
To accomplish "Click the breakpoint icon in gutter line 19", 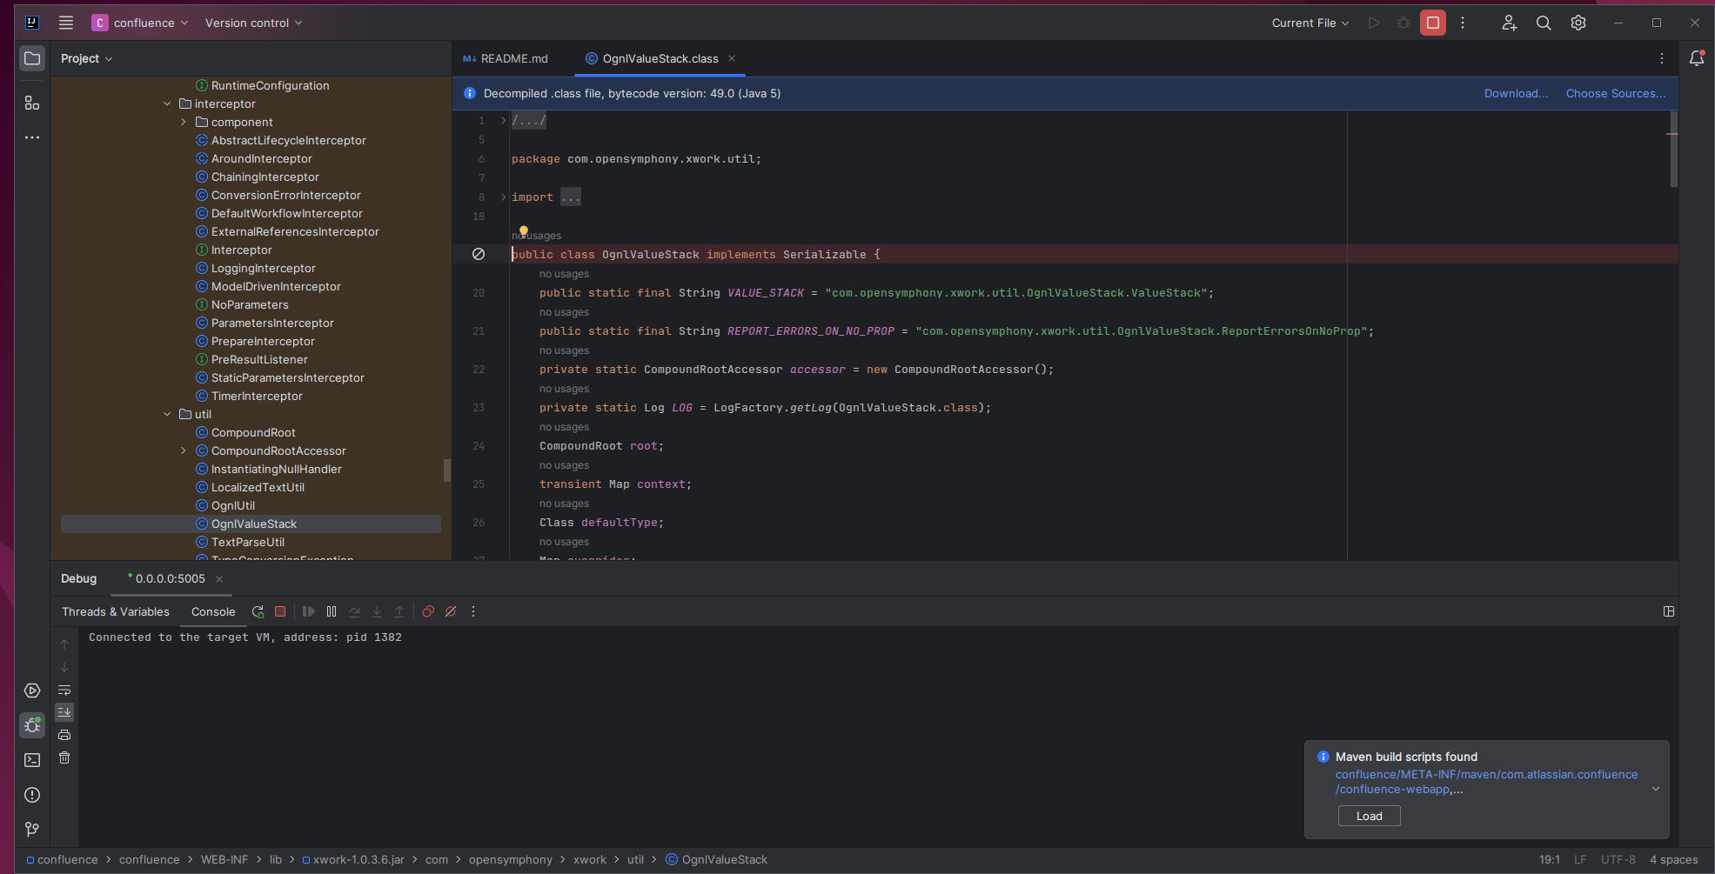I will (479, 254).
